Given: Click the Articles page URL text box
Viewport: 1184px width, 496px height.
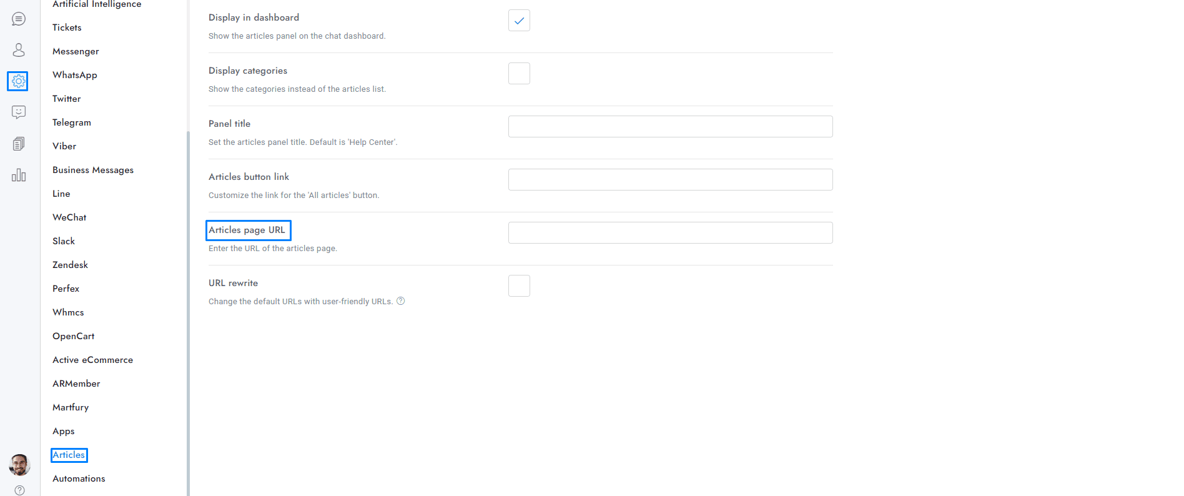Looking at the screenshot, I should point(670,233).
